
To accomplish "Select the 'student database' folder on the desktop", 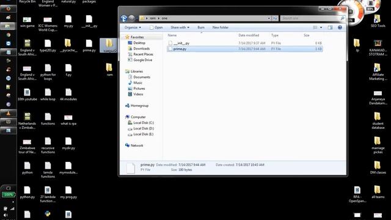I will (x=378, y=120).
